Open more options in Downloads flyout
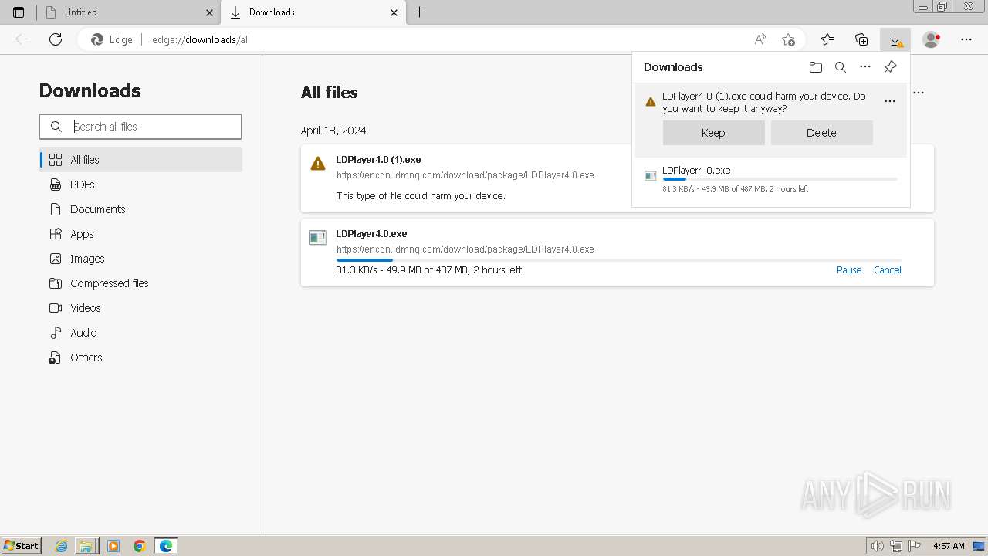988x556 pixels. click(x=865, y=67)
